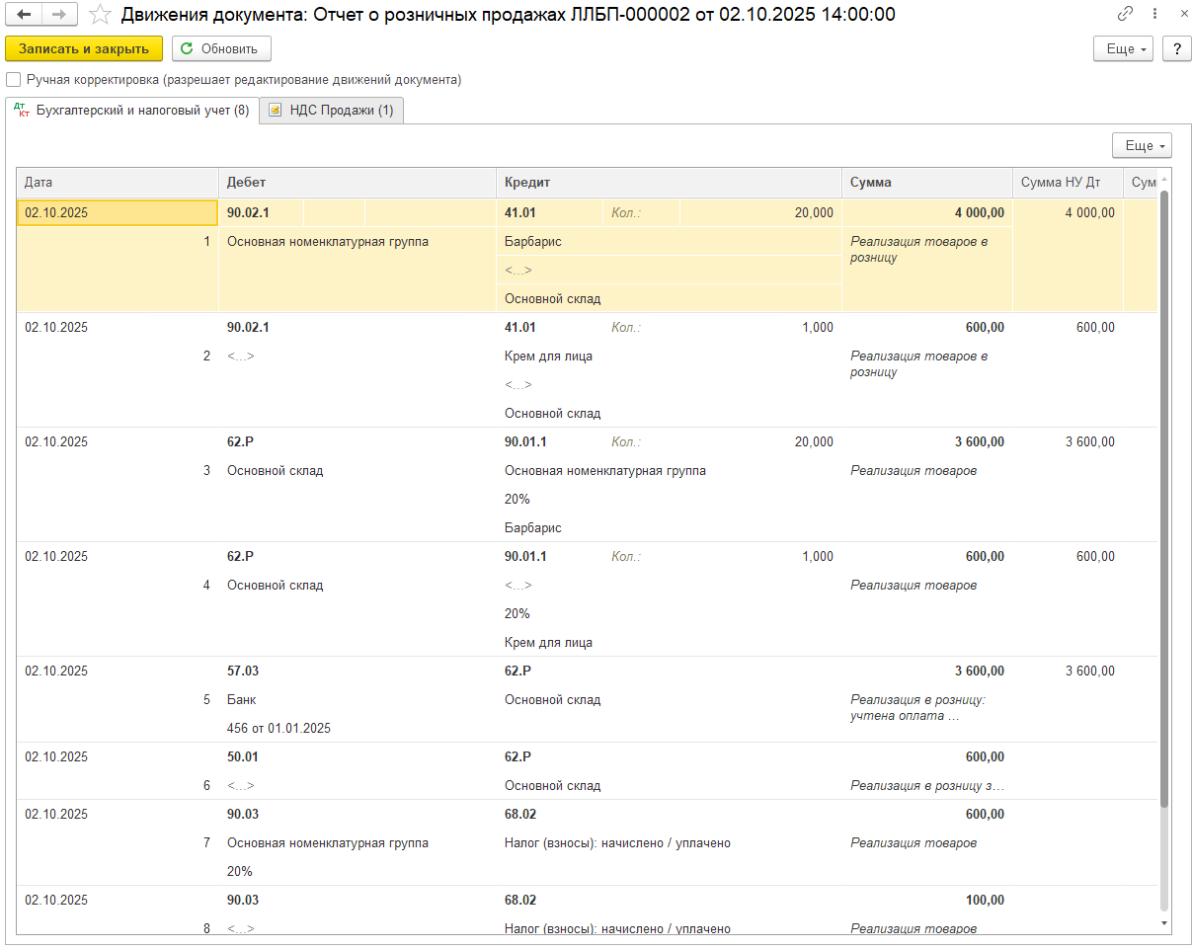Open the top Еще dropdown menu
Screen dimensions: 1192x950
click(x=1123, y=48)
